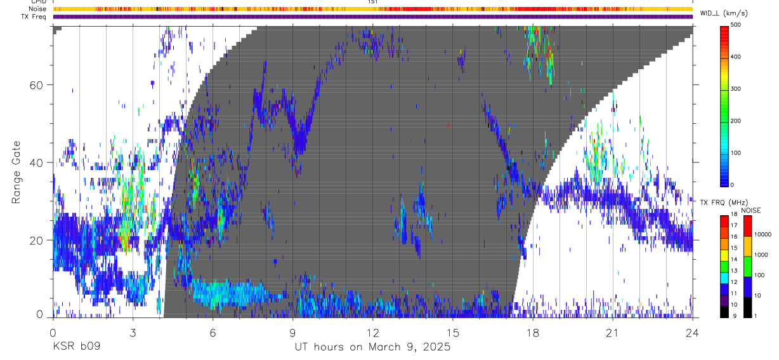This screenshot has height=360, width=779.
Task: Click the '10000' label on the NOISE legend
Action: click(763, 234)
